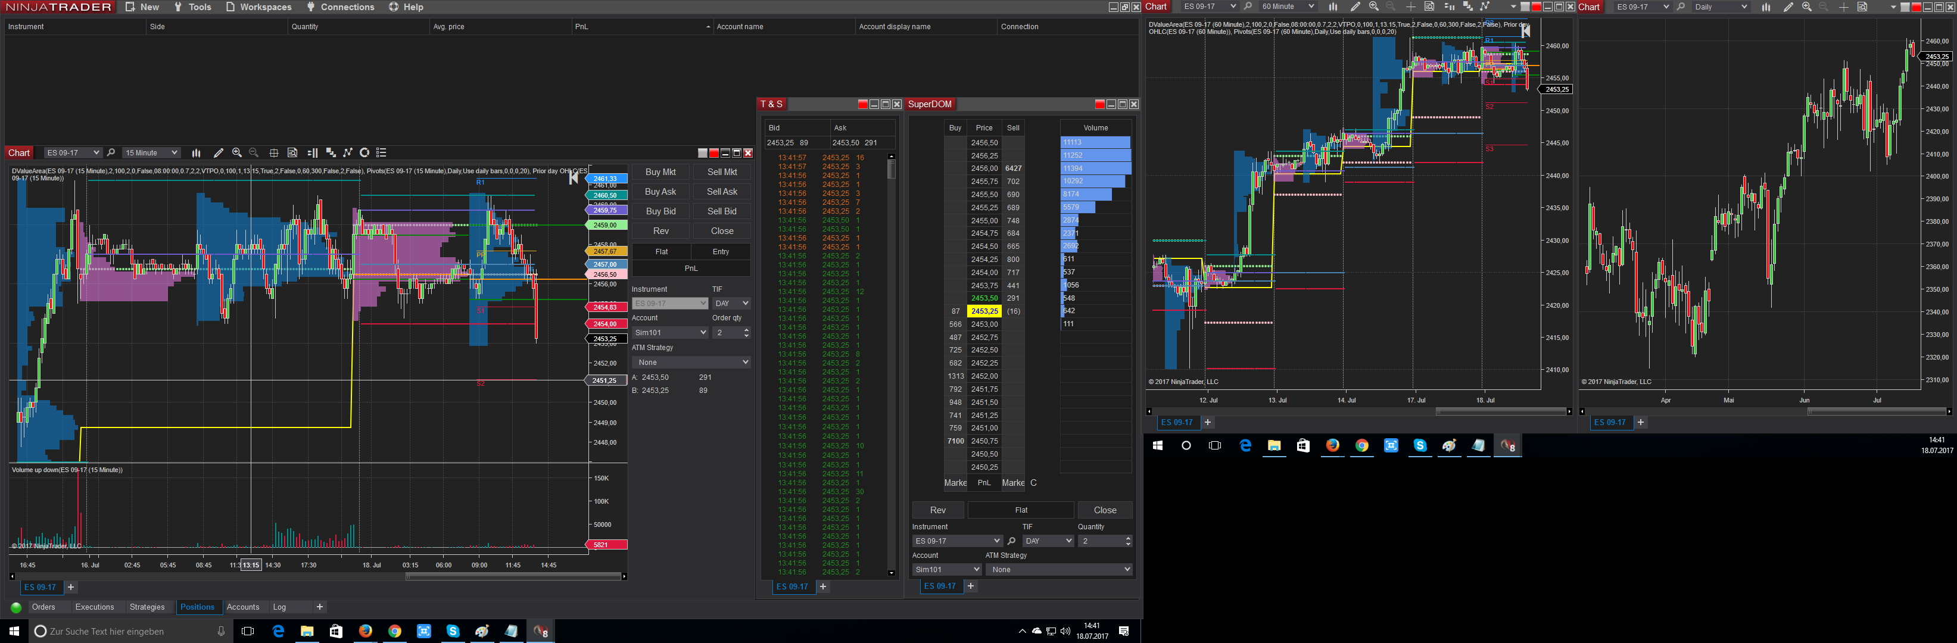Image resolution: width=1957 pixels, height=643 pixels.
Task: Open Skype from the left taskbar
Action: pyautogui.click(x=453, y=631)
